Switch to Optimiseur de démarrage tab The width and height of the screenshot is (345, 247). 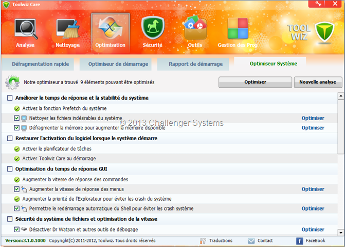[116, 64]
